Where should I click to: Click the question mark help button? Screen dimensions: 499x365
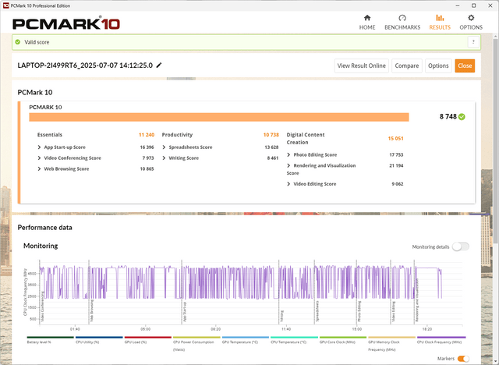[x=473, y=42]
